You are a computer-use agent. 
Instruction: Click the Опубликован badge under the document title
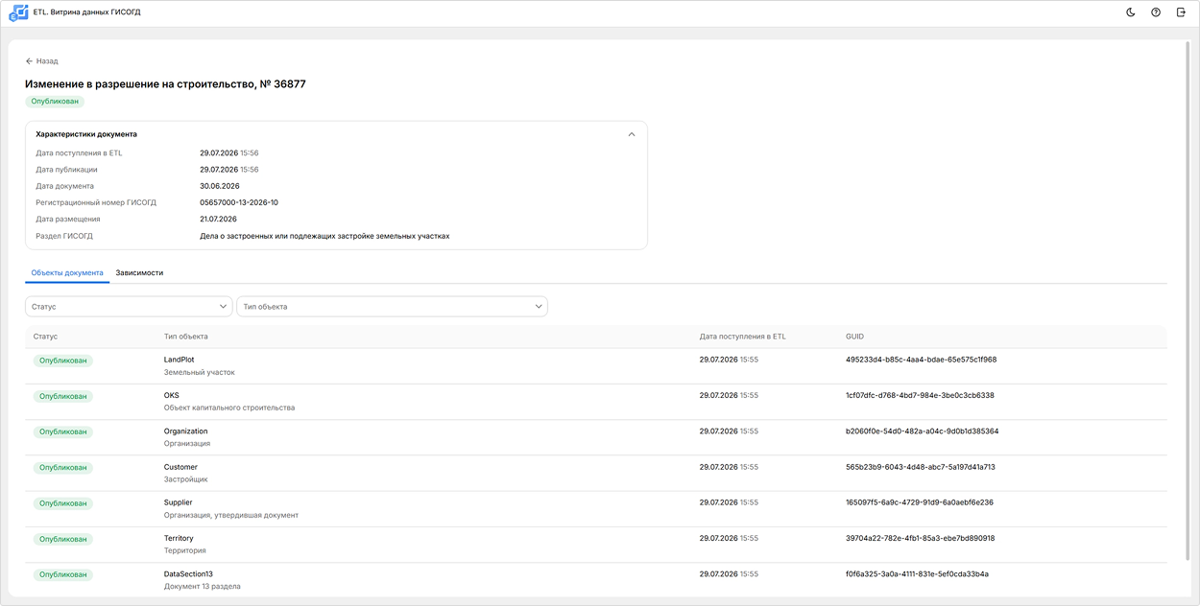point(55,102)
